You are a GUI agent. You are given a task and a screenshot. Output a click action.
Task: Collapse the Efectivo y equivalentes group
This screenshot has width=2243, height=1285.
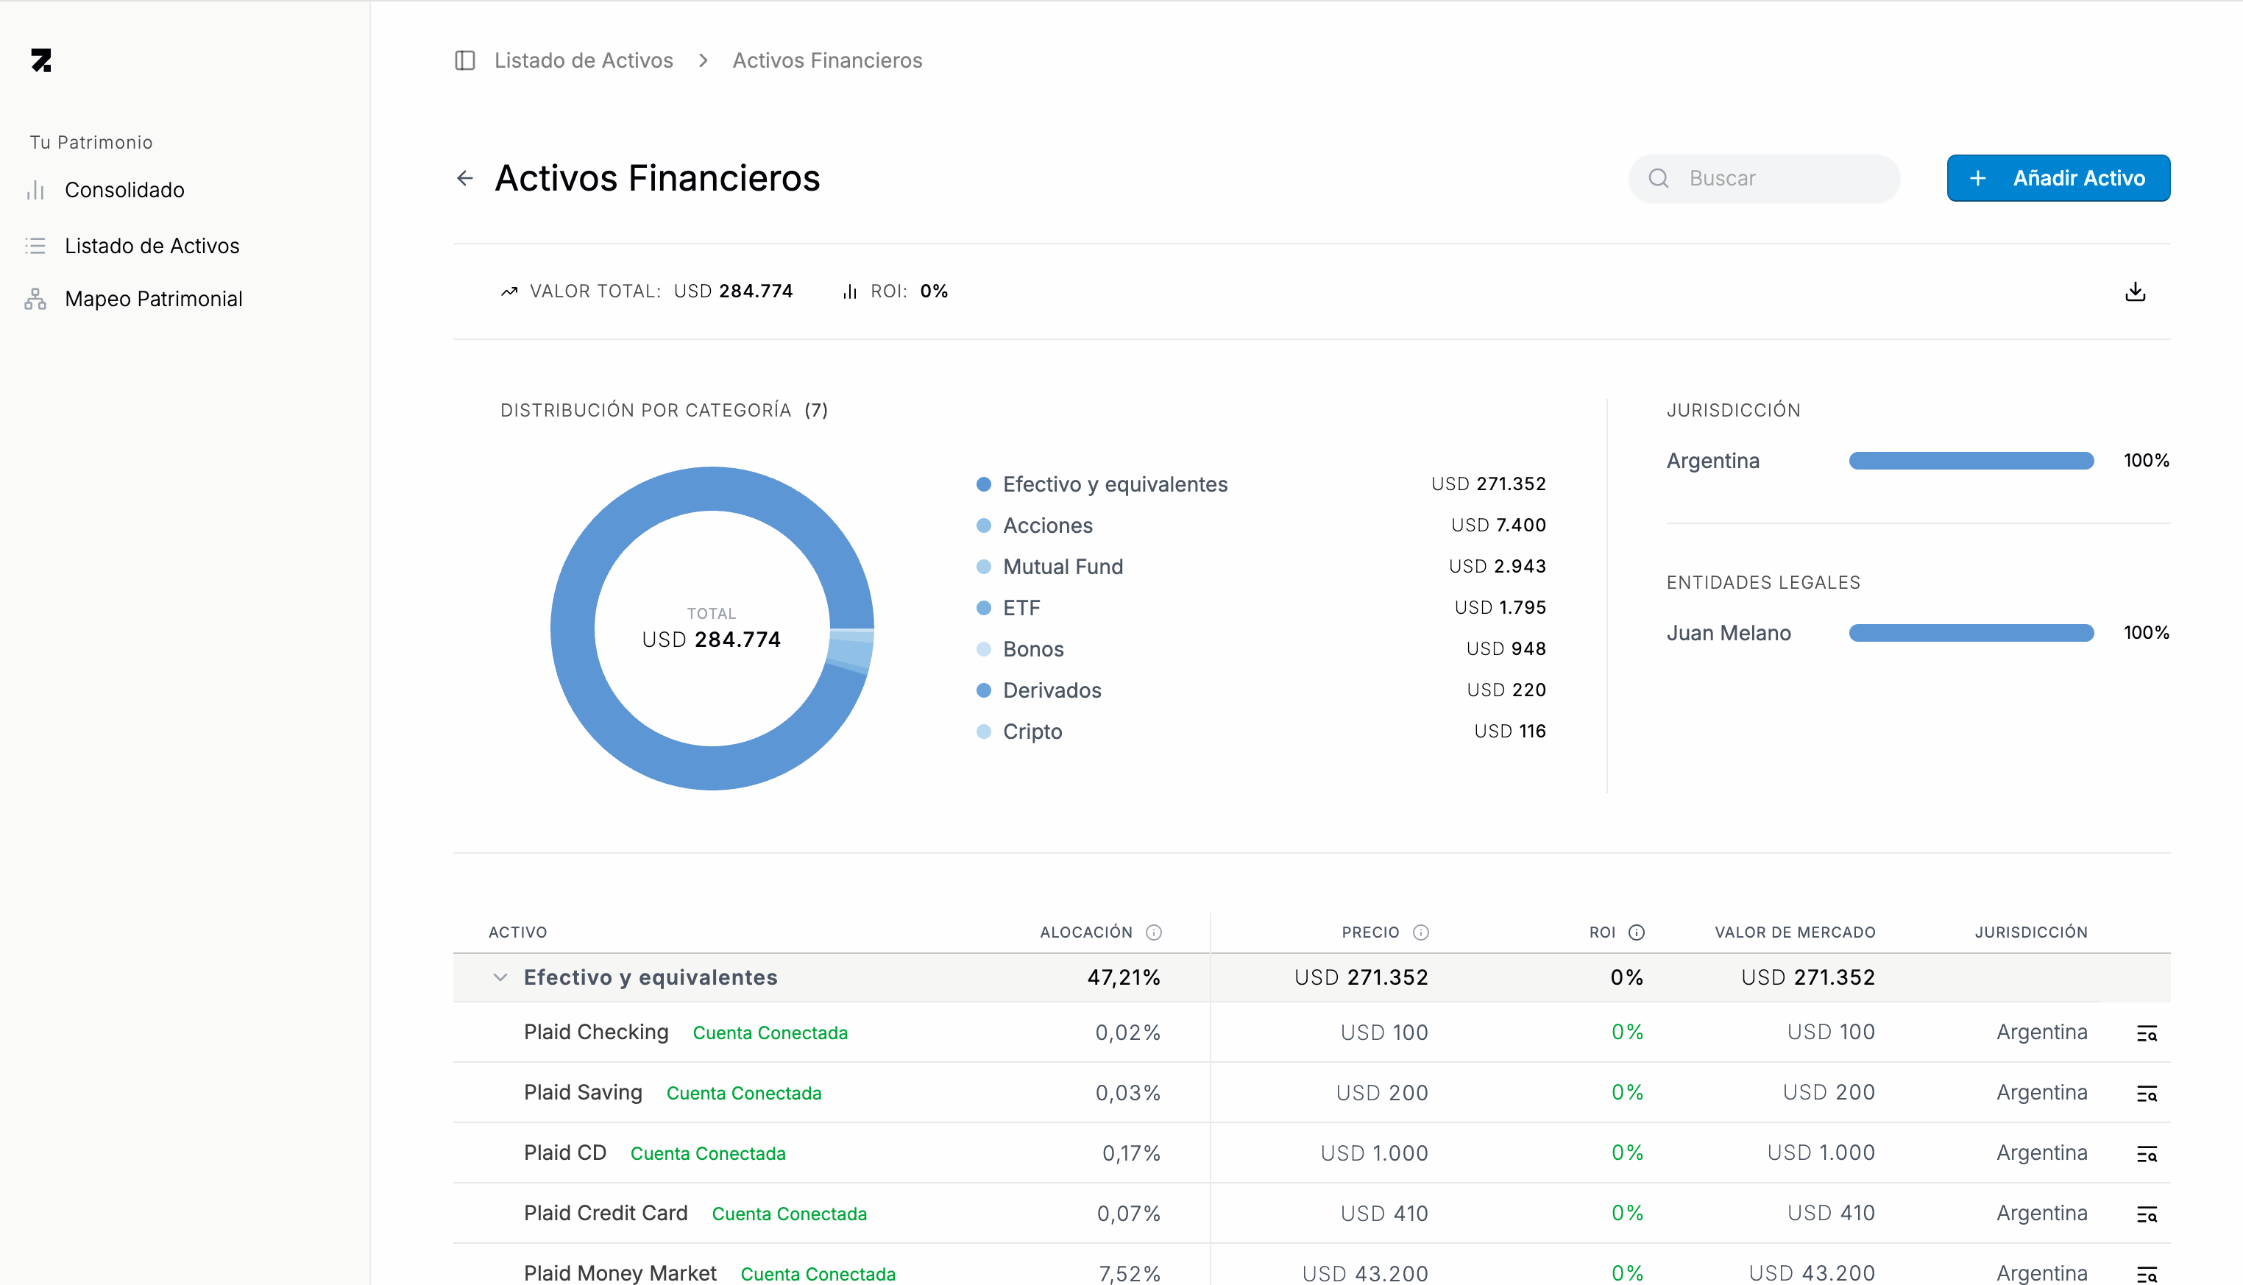[x=500, y=977]
